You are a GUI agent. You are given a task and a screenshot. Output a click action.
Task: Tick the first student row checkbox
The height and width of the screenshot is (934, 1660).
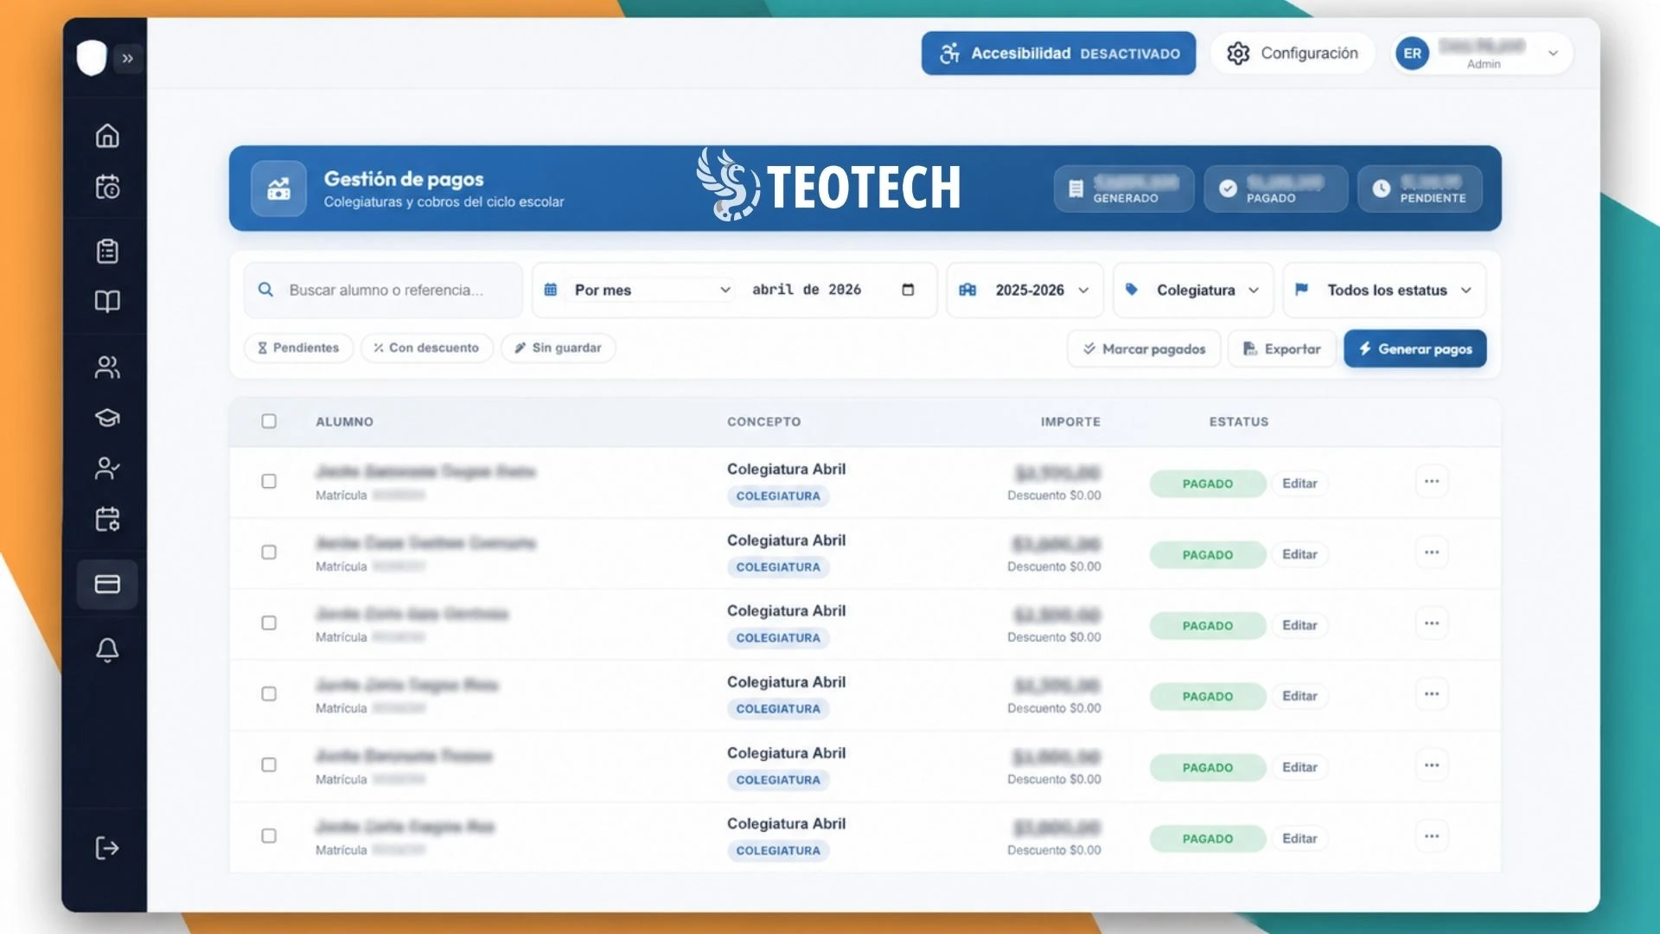click(x=269, y=481)
